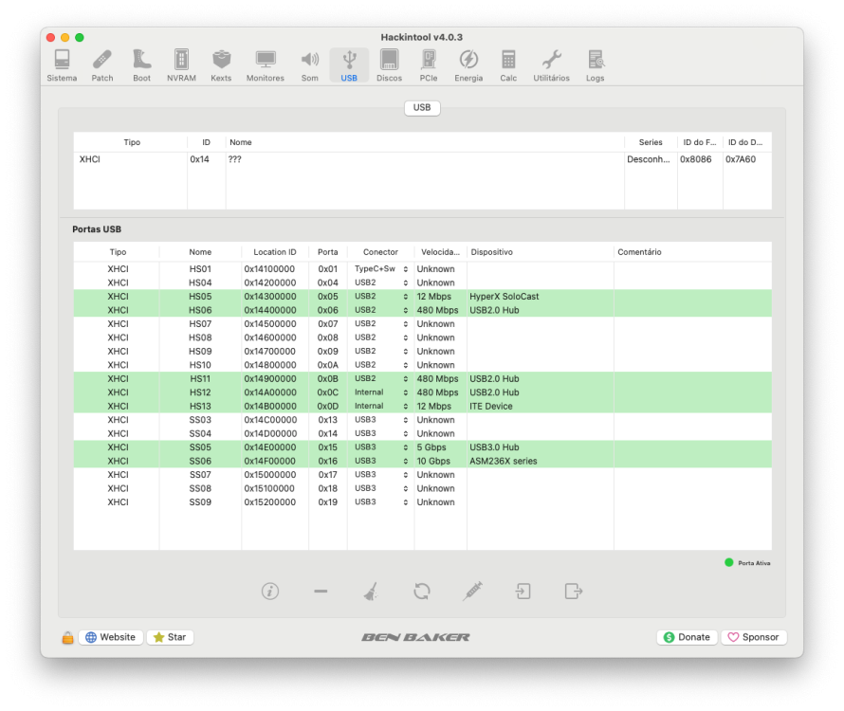Viewport: 844px width, 711px height.
Task: Select the 0x0A port number cell
Action: 327,365
